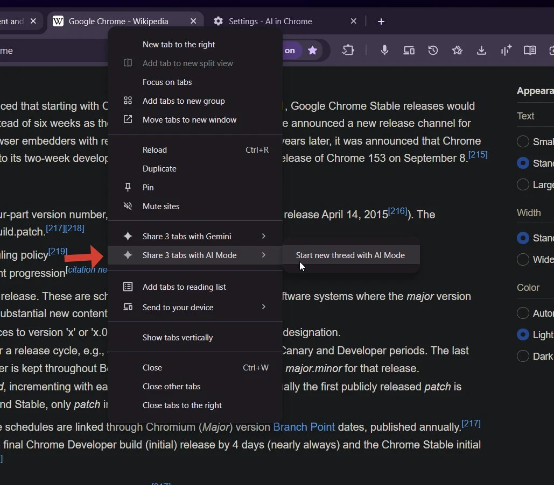Open citation reference [216]
The width and height of the screenshot is (554, 485).
pyautogui.click(x=398, y=211)
